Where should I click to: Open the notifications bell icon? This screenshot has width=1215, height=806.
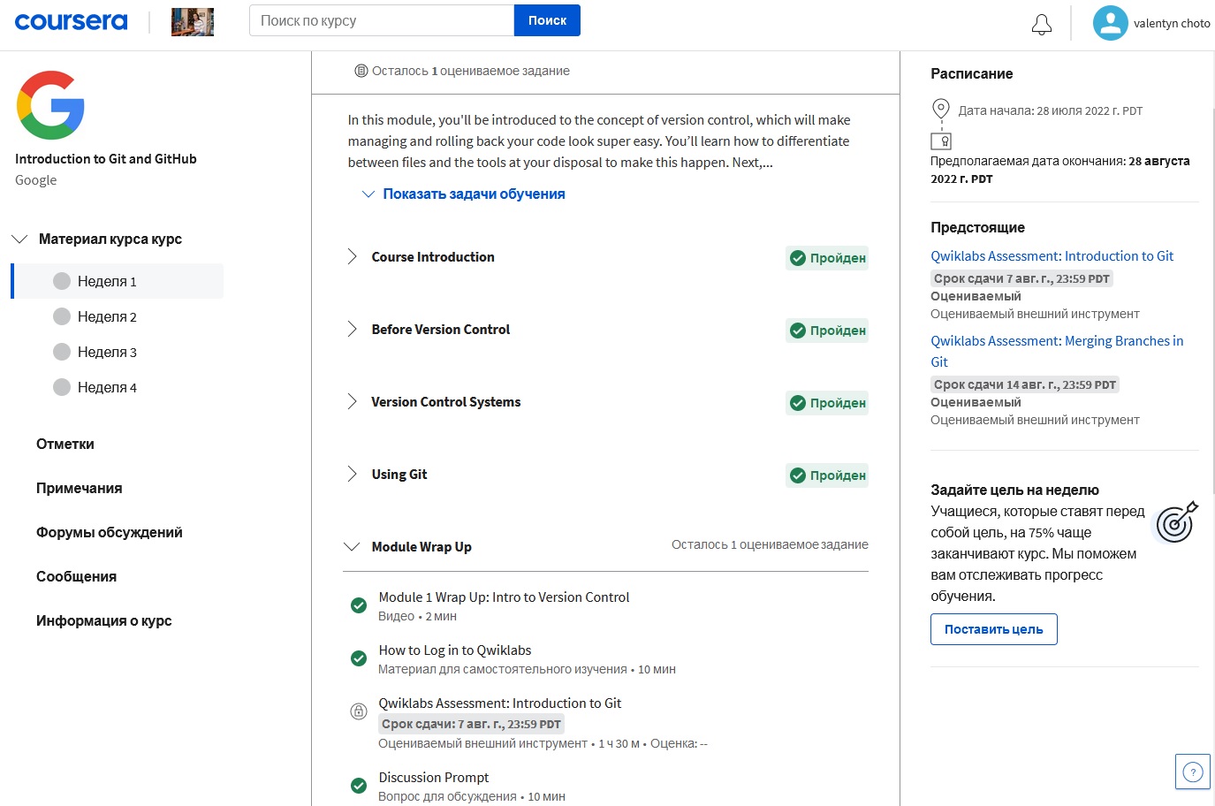click(1042, 24)
